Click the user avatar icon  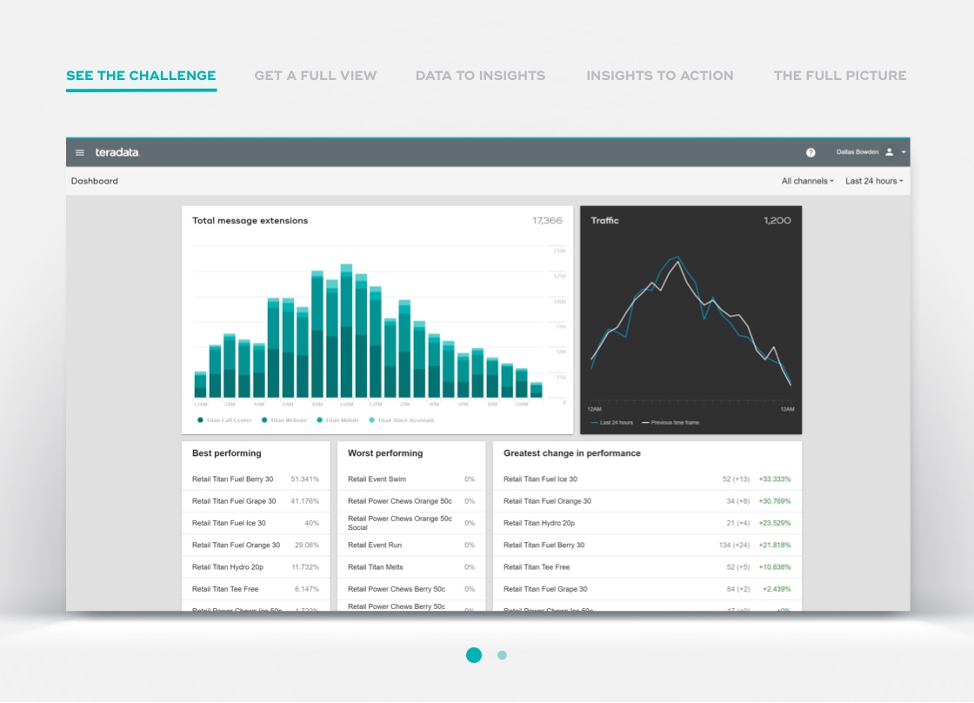[887, 151]
